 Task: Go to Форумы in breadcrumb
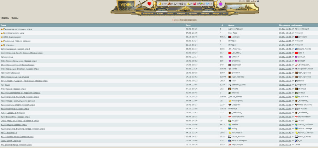(x=5, y=18)
